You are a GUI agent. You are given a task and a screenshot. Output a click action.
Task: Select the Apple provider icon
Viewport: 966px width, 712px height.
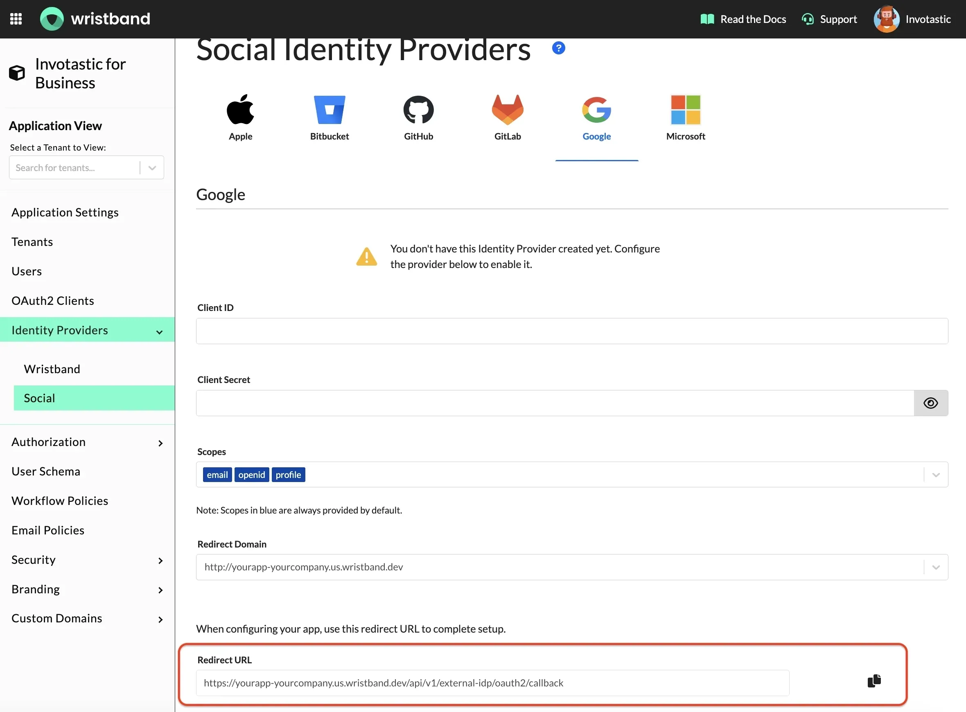(241, 109)
